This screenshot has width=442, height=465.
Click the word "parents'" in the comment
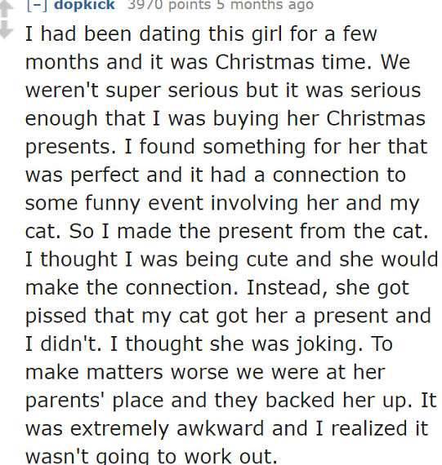tap(66, 401)
